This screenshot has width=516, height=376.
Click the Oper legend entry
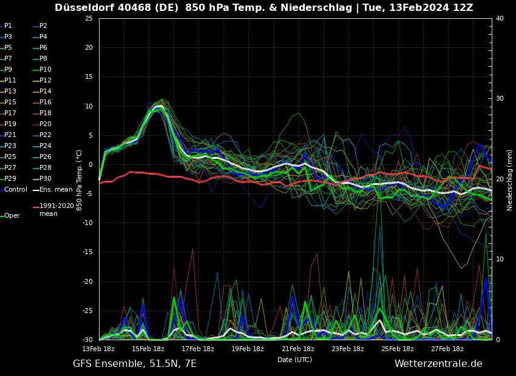(12, 216)
